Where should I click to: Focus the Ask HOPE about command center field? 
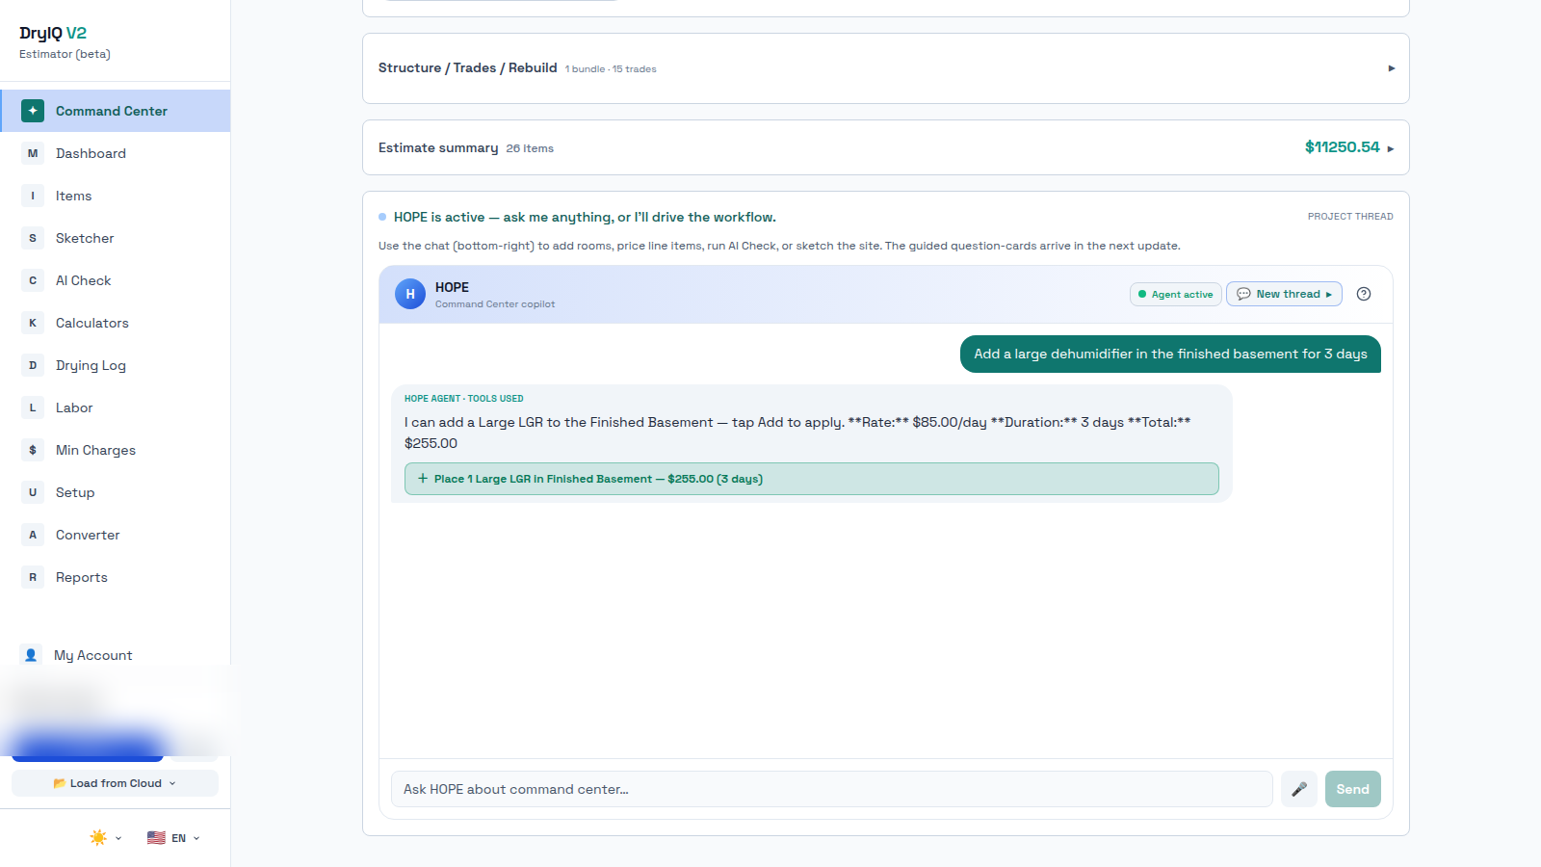tap(831, 789)
